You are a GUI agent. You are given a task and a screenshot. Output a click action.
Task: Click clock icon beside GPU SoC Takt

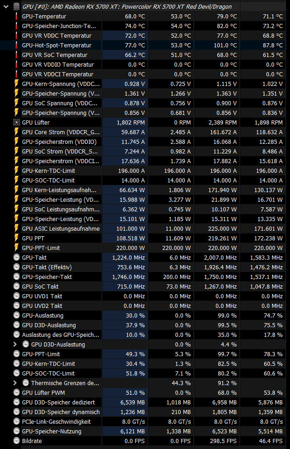(17, 286)
